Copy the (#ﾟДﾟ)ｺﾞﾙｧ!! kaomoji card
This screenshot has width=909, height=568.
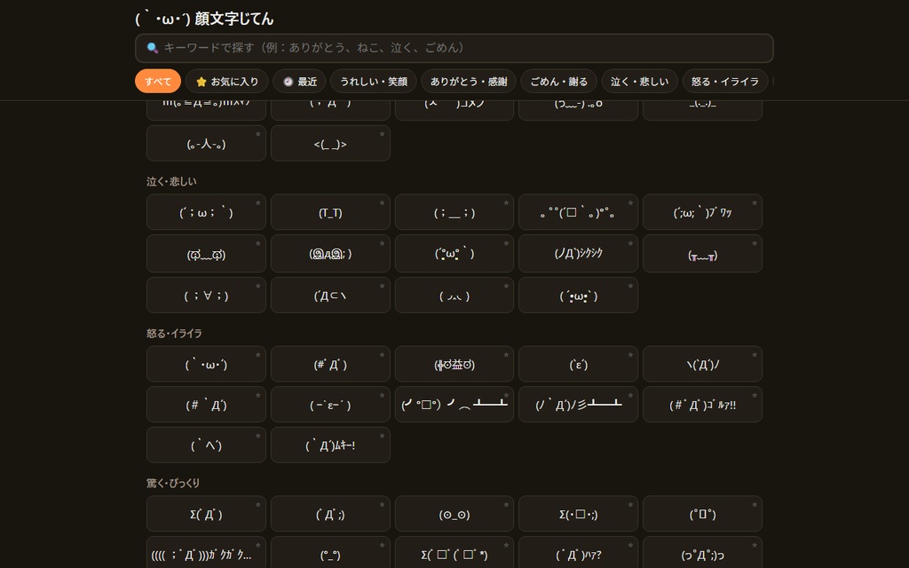tap(703, 405)
